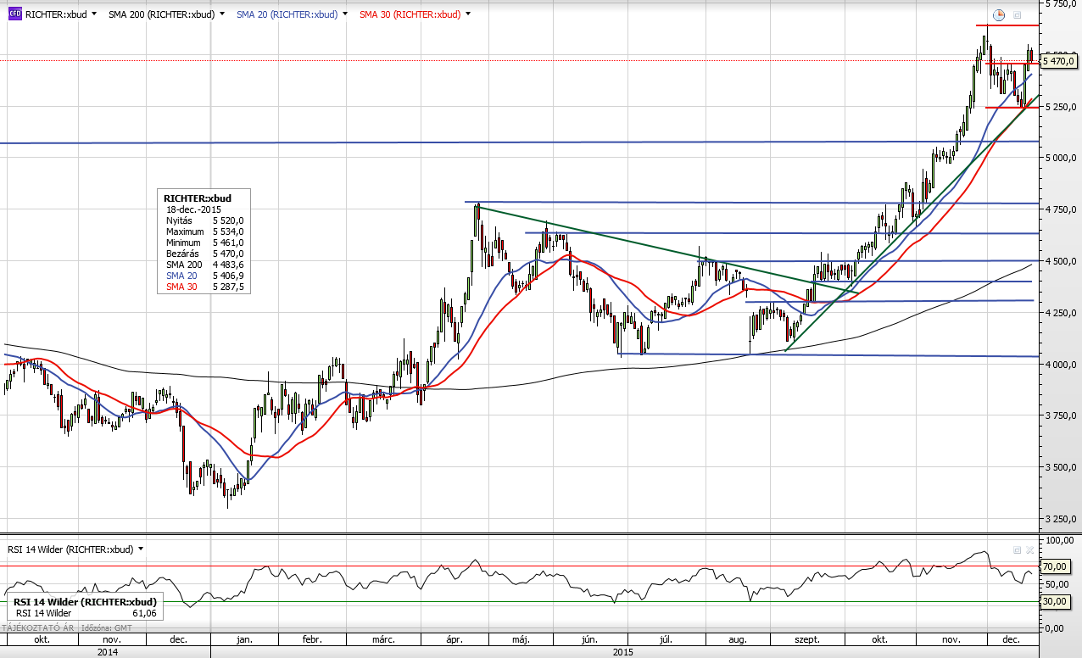Click the 70,00 RSI level tag
The height and width of the screenshot is (658, 1082).
[1054, 566]
